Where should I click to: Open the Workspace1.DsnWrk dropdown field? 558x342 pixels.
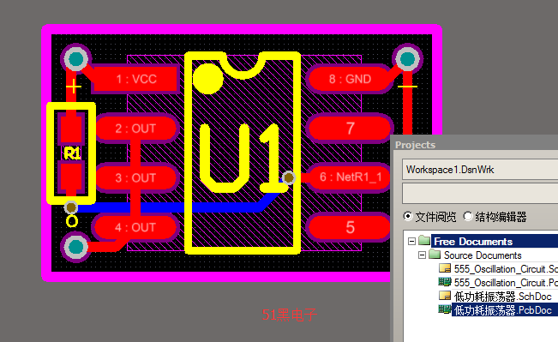tap(480, 170)
